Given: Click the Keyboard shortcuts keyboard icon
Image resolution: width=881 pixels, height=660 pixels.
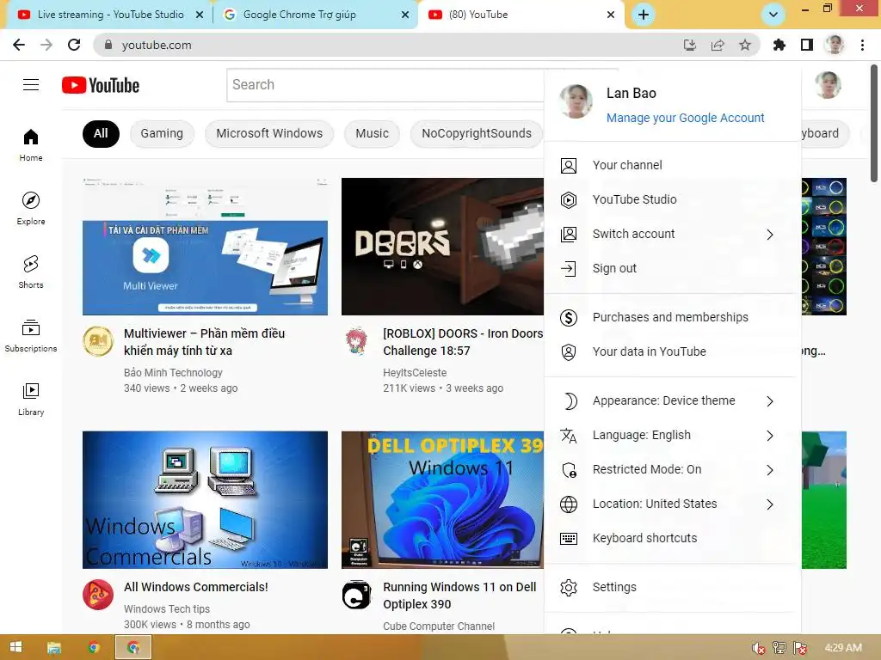Looking at the screenshot, I should point(569,539).
